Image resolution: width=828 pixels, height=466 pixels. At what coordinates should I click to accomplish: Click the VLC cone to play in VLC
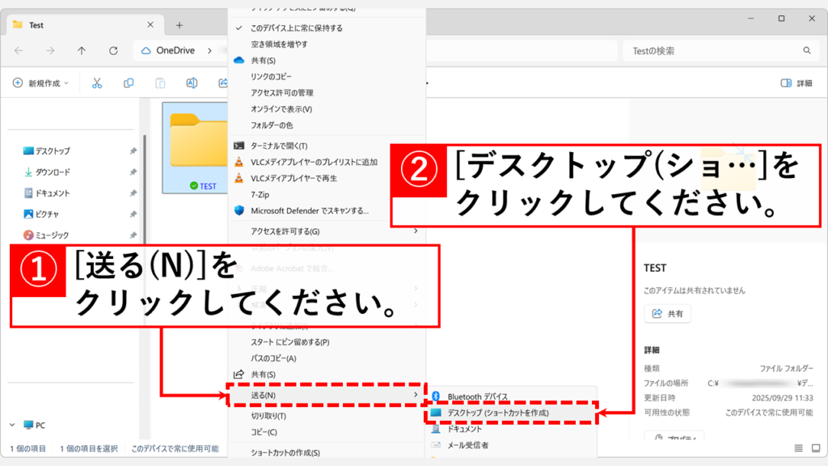coord(239,178)
